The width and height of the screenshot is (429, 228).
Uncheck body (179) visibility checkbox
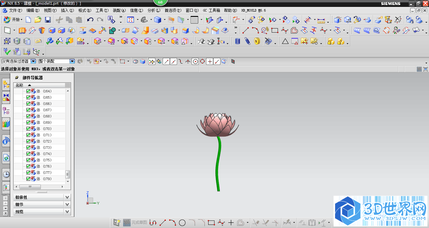pyautogui.click(x=28, y=179)
